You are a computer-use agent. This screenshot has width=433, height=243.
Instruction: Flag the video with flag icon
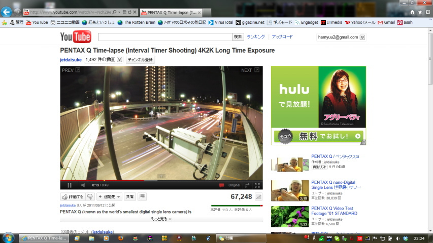142,197
